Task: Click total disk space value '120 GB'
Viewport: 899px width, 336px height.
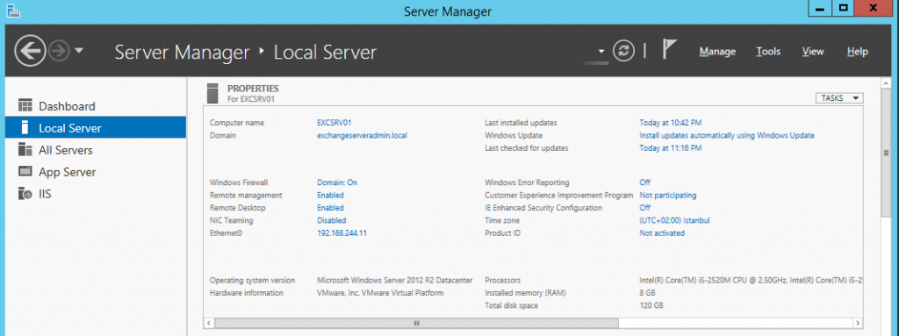Action: click(651, 305)
